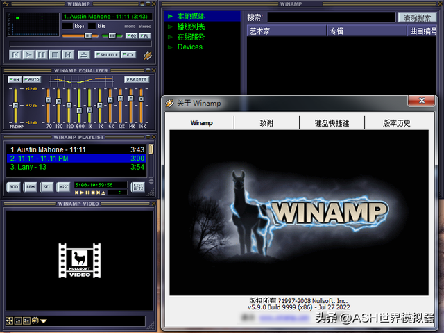Toggle Repeat mode next to Shuffle
This screenshot has height=333, width=444.
[x=129, y=55]
